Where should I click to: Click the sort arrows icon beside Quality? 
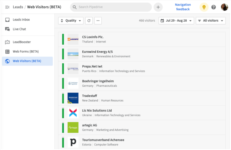tap(62, 21)
